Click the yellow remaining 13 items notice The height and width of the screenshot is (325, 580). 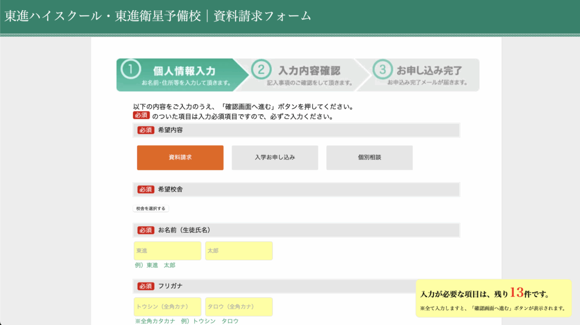[493, 298]
